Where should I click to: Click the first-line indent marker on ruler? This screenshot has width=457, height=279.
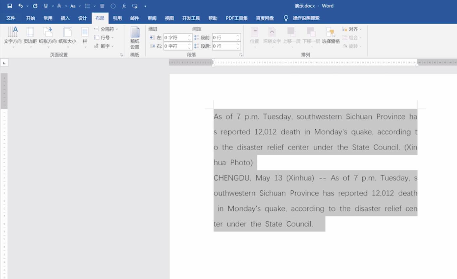click(213, 60)
